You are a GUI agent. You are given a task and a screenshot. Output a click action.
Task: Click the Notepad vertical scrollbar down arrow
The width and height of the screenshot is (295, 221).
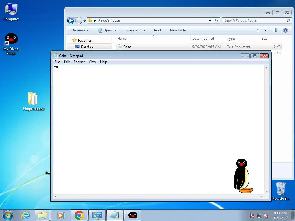266,192
